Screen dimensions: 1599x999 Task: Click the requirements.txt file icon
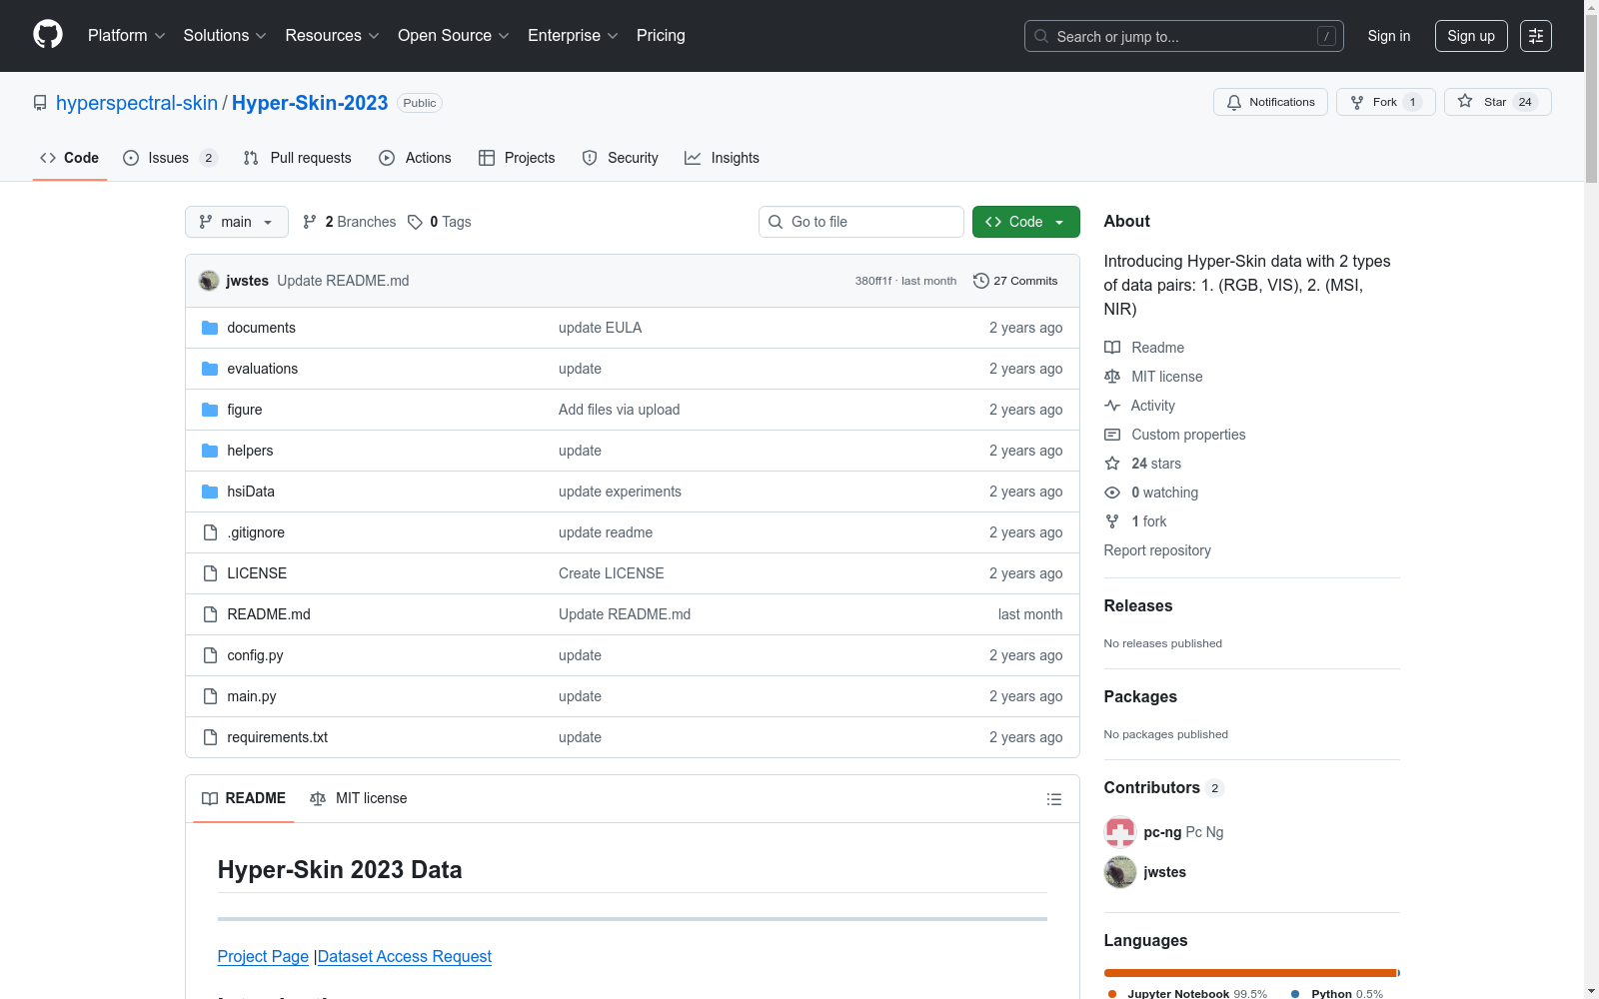[x=210, y=737]
